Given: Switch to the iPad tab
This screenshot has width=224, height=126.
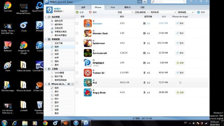Looking at the screenshot, I should [113, 7].
